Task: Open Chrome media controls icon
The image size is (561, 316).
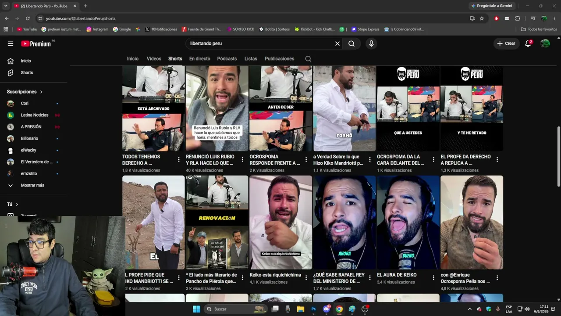Action: point(533,18)
